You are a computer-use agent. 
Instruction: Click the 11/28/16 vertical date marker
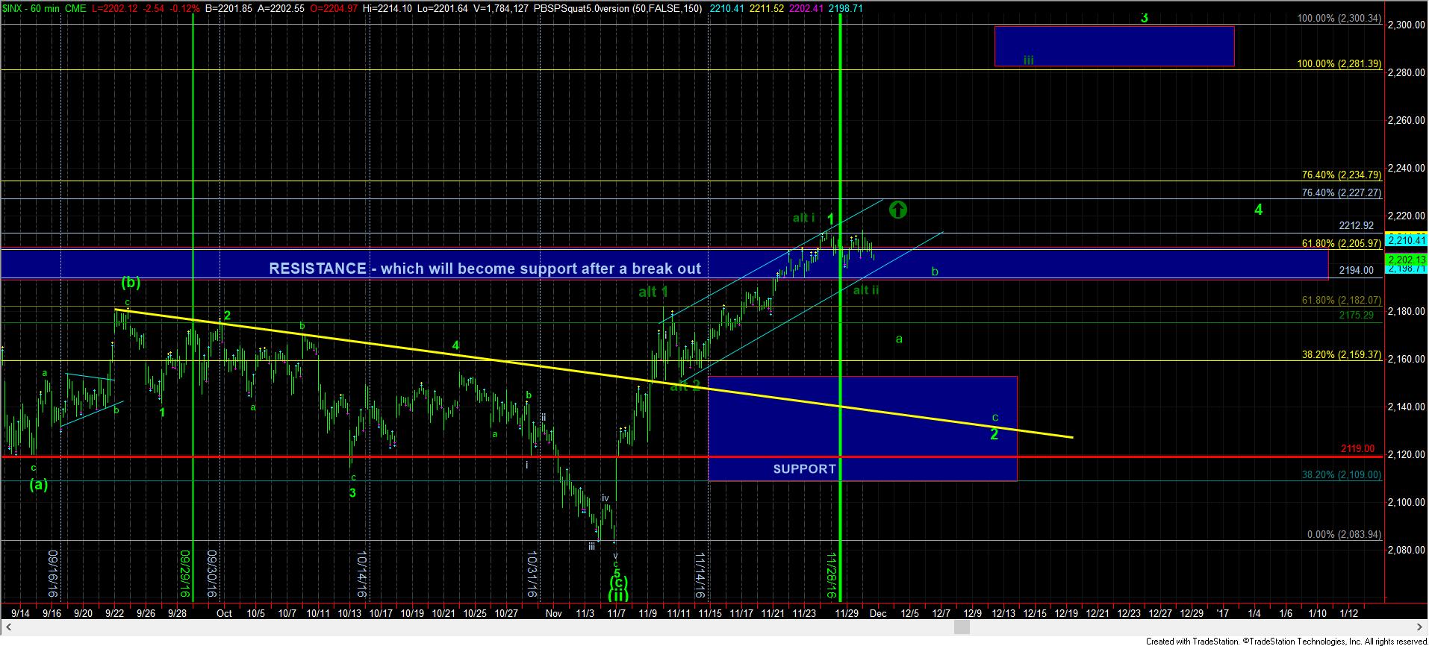(x=832, y=574)
